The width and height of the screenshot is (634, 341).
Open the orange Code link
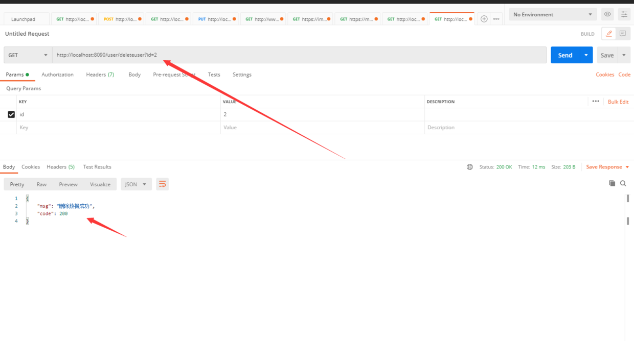(624, 75)
